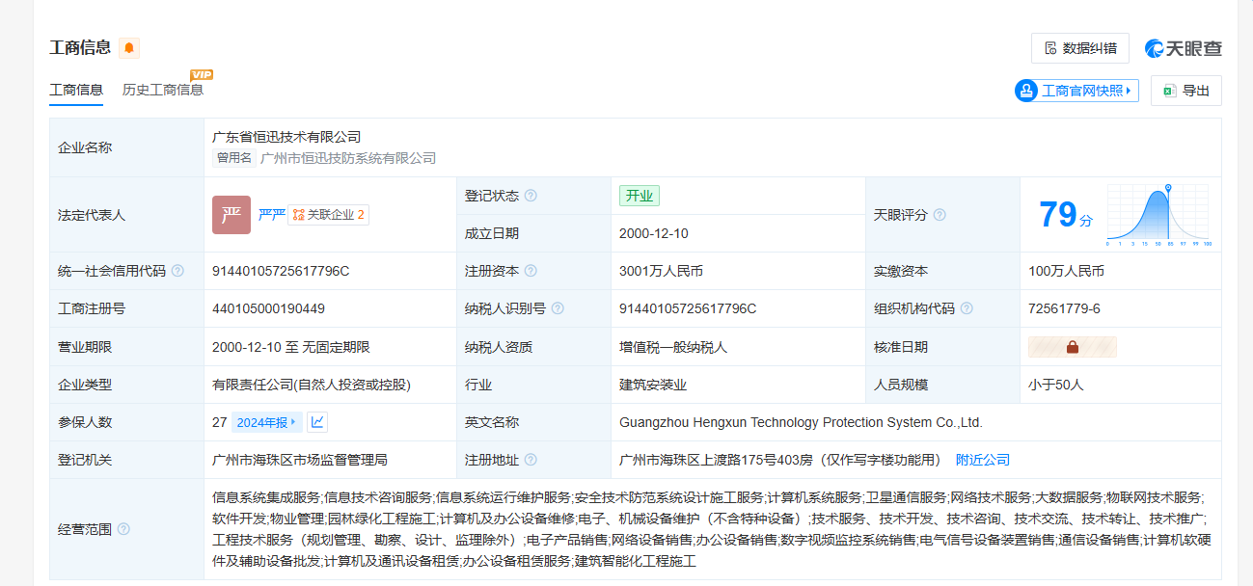1253x586 pixels.
Task: Click registration authority 广州市海珠区市场监督管理局
Action: coord(300,460)
